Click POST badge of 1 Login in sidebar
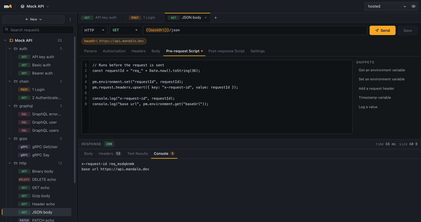The height and width of the screenshot is (222, 421). 24,89
